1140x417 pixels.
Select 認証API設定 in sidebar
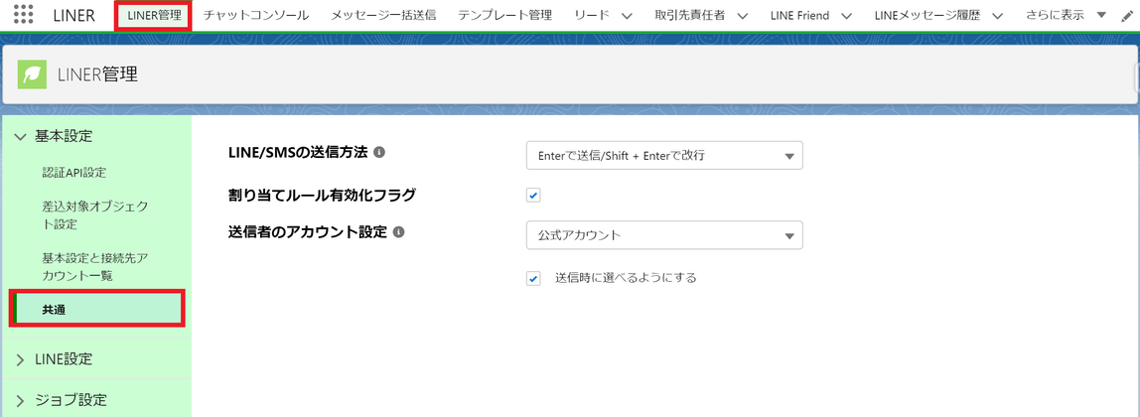pyautogui.click(x=74, y=172)
